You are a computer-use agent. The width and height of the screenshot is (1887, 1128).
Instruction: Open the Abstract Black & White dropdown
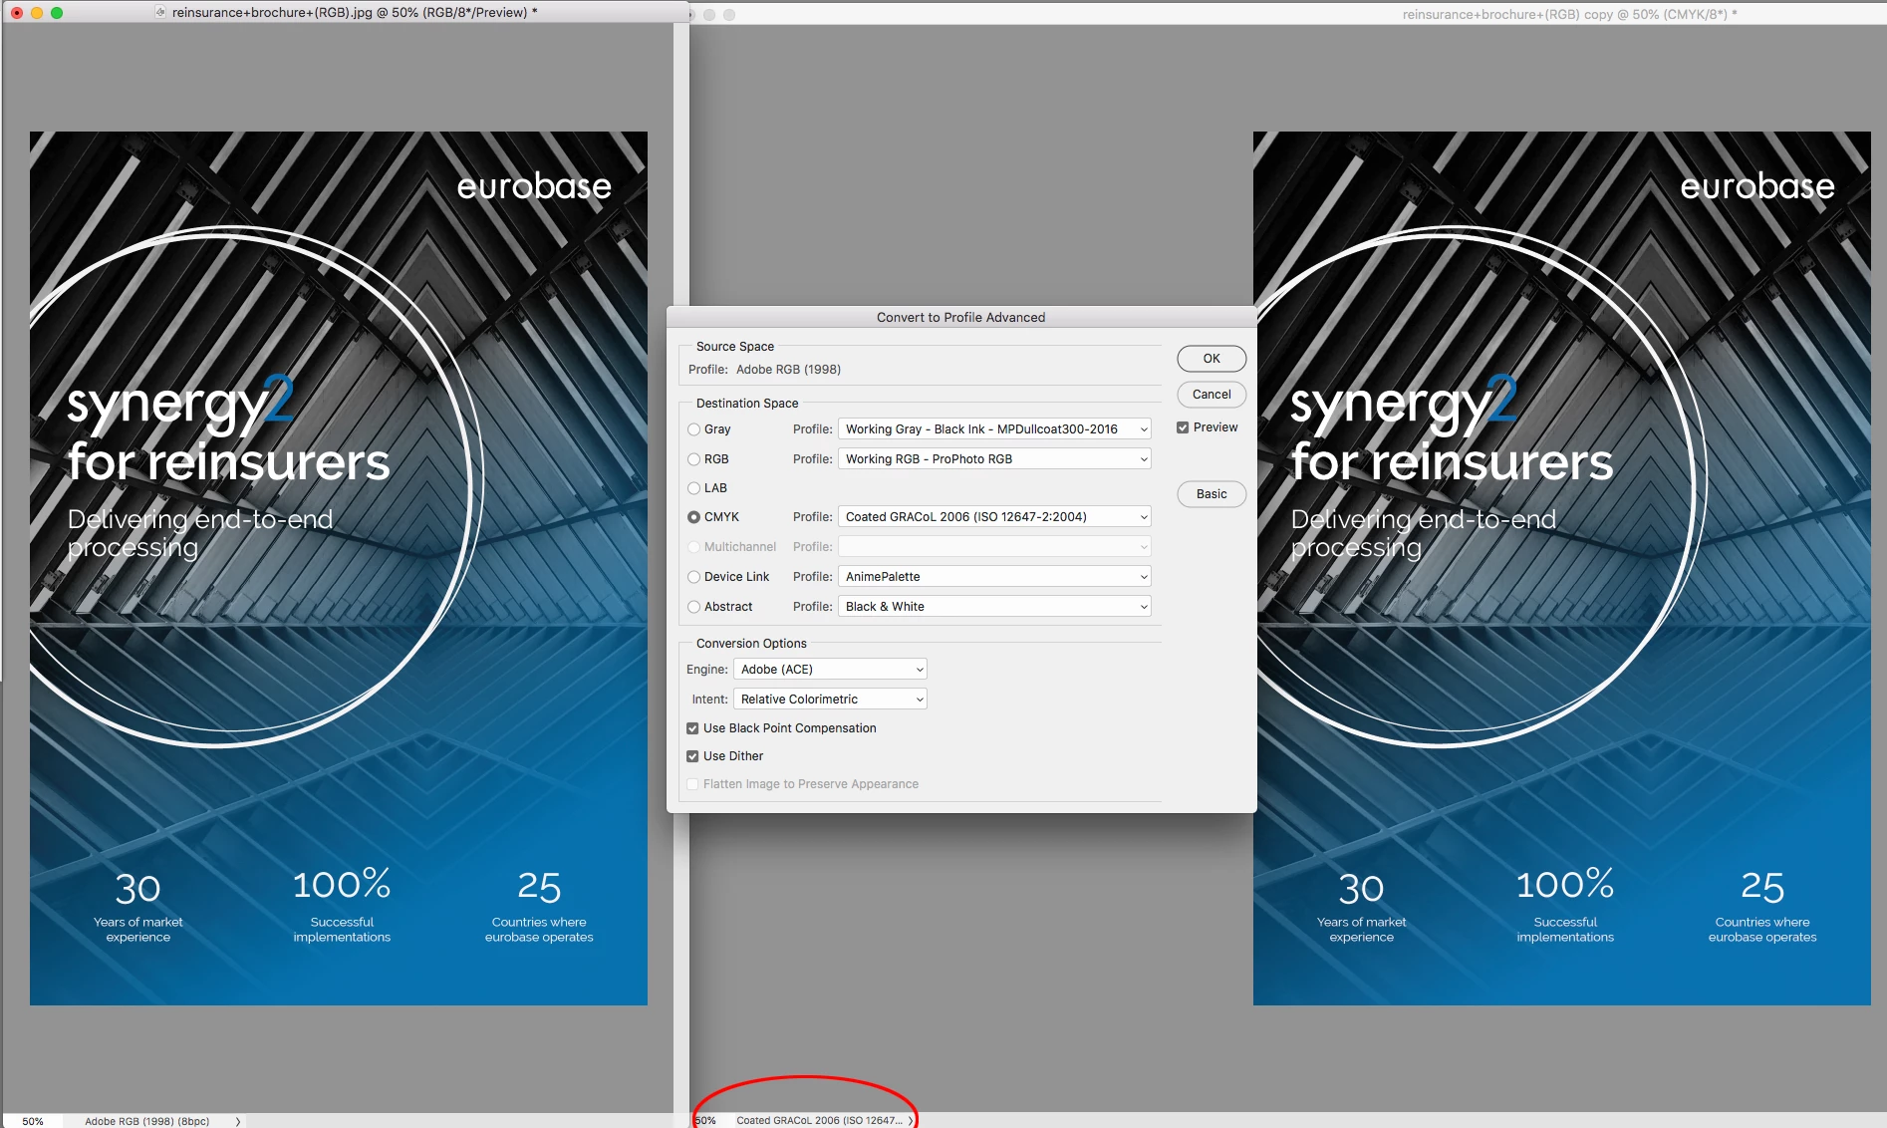[994, 607]
